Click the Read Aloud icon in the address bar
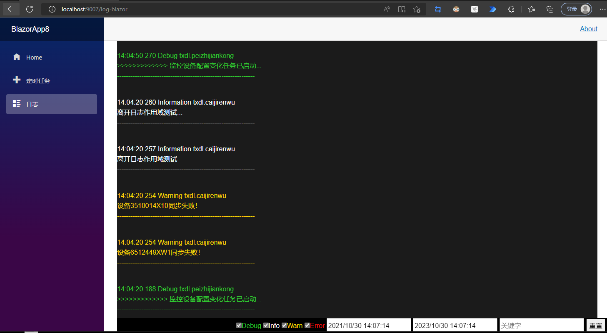This screenshot has height=333, width=607. point(387,9)
